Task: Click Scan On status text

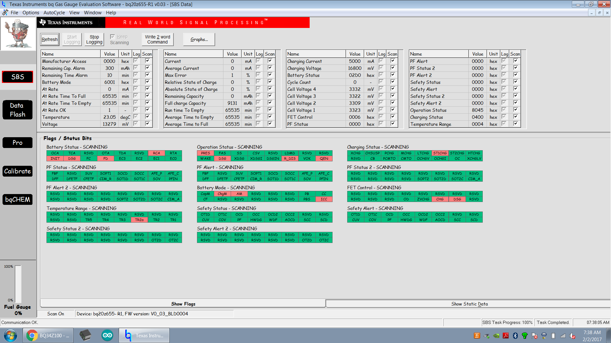Action: click(x=56, y=314)
